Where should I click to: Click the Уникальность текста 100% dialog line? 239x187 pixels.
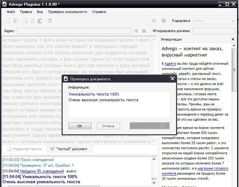coord(94,94)
